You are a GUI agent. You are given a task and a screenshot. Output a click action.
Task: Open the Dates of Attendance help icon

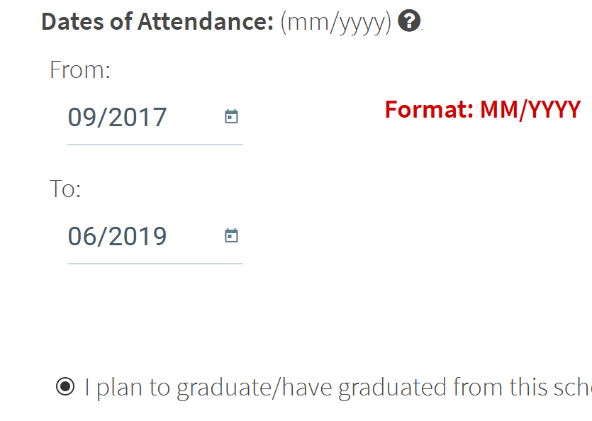point(409,21)
